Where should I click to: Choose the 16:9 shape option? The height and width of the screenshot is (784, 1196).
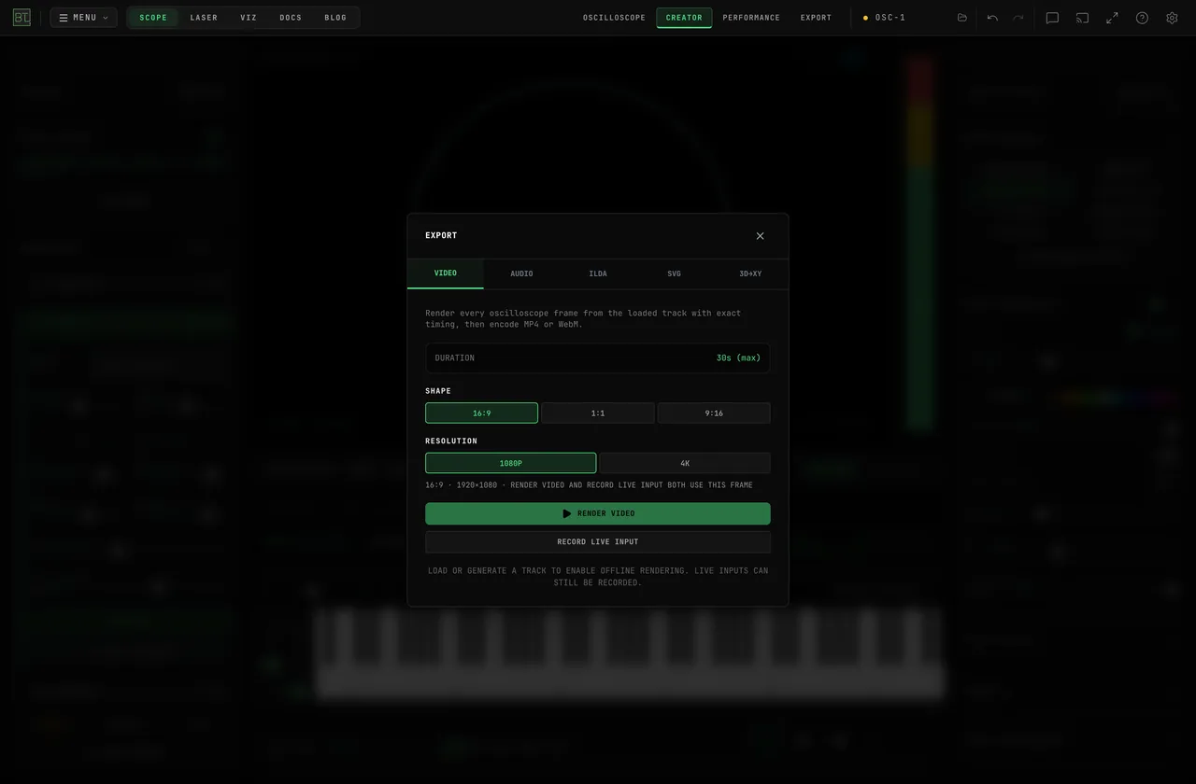[481, 413]
